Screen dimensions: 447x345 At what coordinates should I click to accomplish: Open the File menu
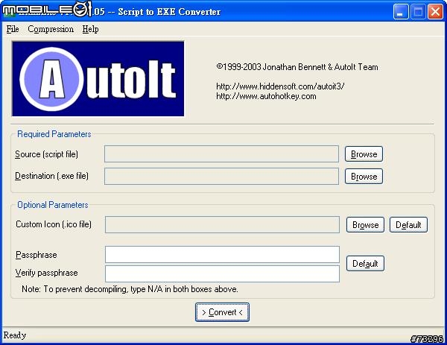(13, 29)
